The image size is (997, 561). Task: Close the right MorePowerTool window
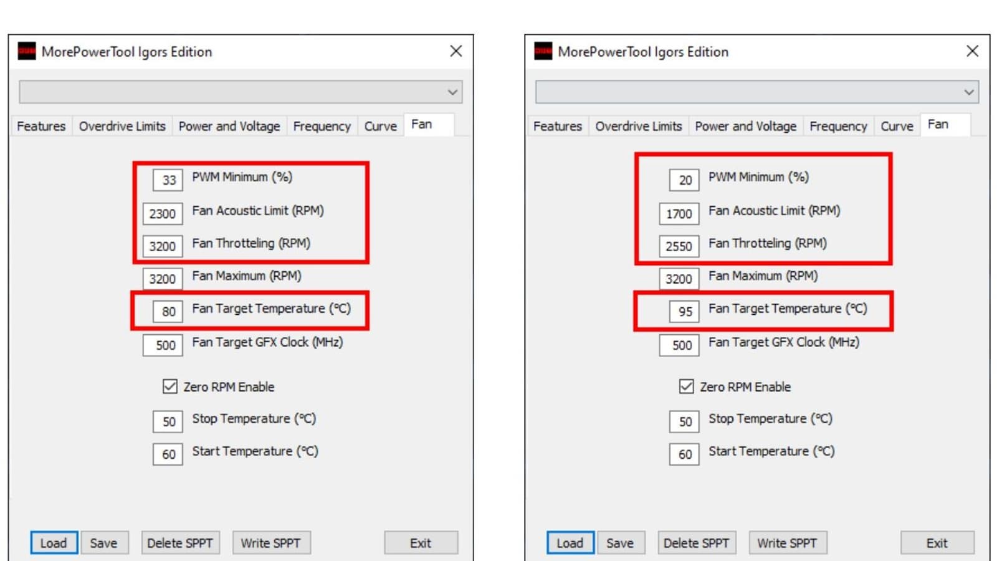click(972, 51)
